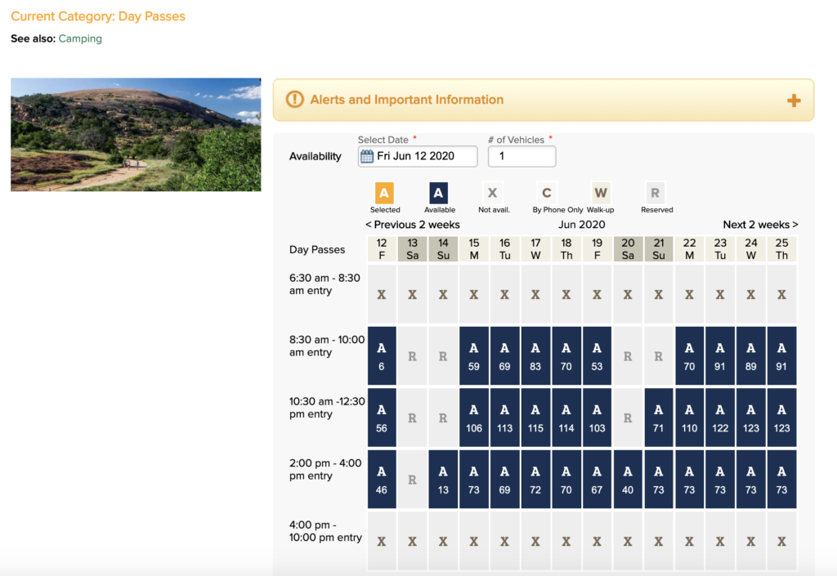
Task: Click the orange Selected legend icon
Action: [384, 194]
